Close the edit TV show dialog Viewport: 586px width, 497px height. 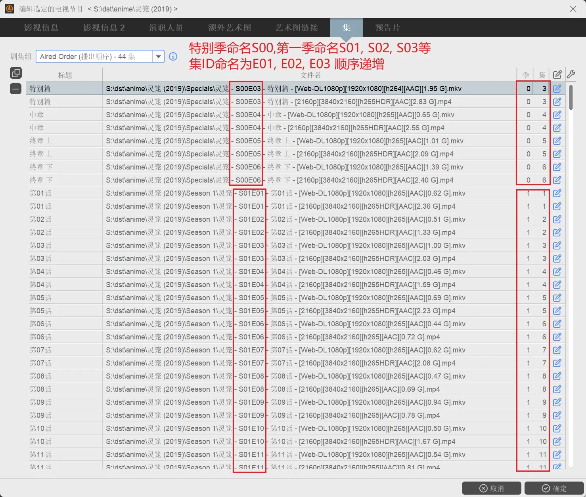[573, 9]
